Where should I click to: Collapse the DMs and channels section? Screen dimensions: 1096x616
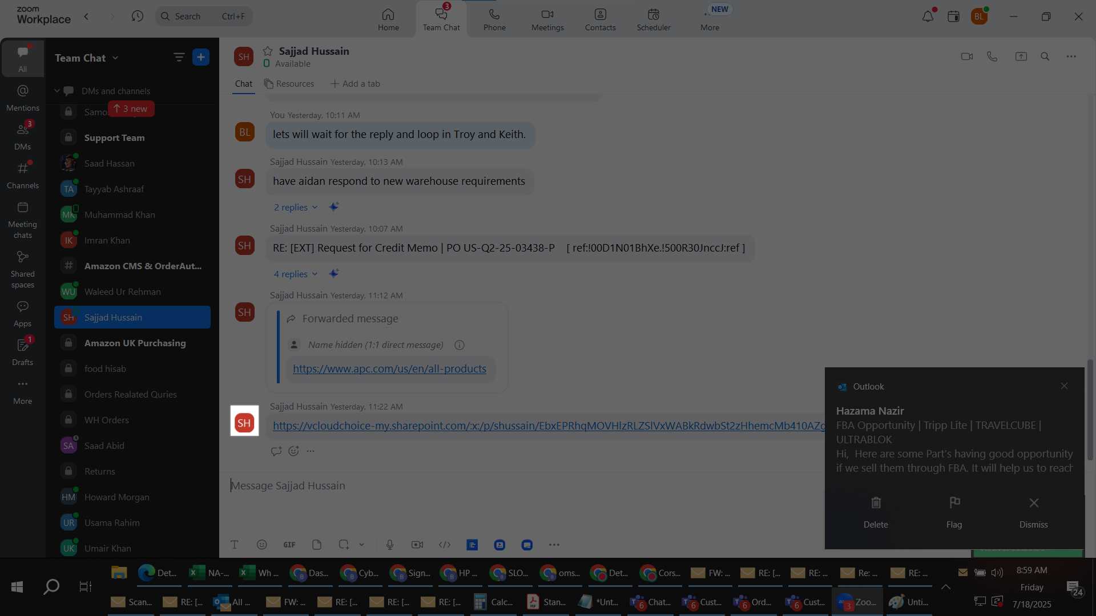click(x=57, y=91)
